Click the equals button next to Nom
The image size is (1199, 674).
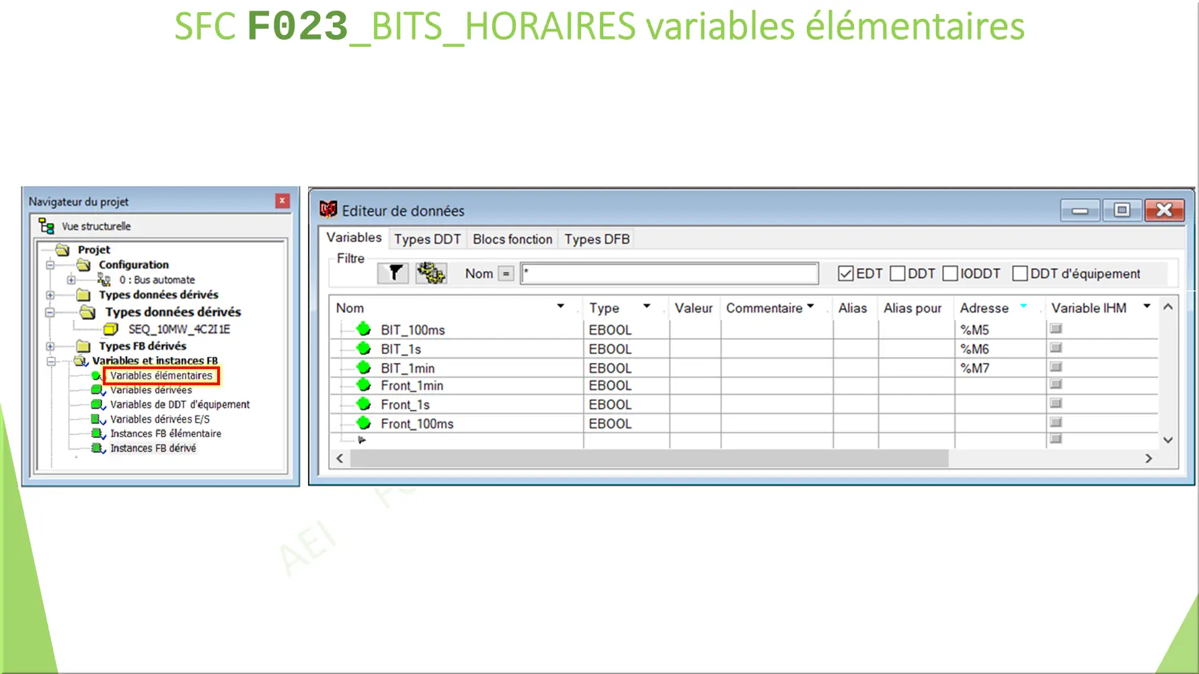pyautogui.click(x=506, y=273)
